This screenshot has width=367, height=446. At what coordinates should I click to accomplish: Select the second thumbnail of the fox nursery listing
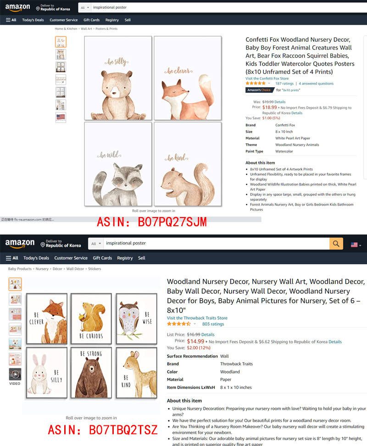pos(61,54)
